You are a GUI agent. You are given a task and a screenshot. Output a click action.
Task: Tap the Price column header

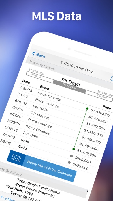(x=107, y=107)
